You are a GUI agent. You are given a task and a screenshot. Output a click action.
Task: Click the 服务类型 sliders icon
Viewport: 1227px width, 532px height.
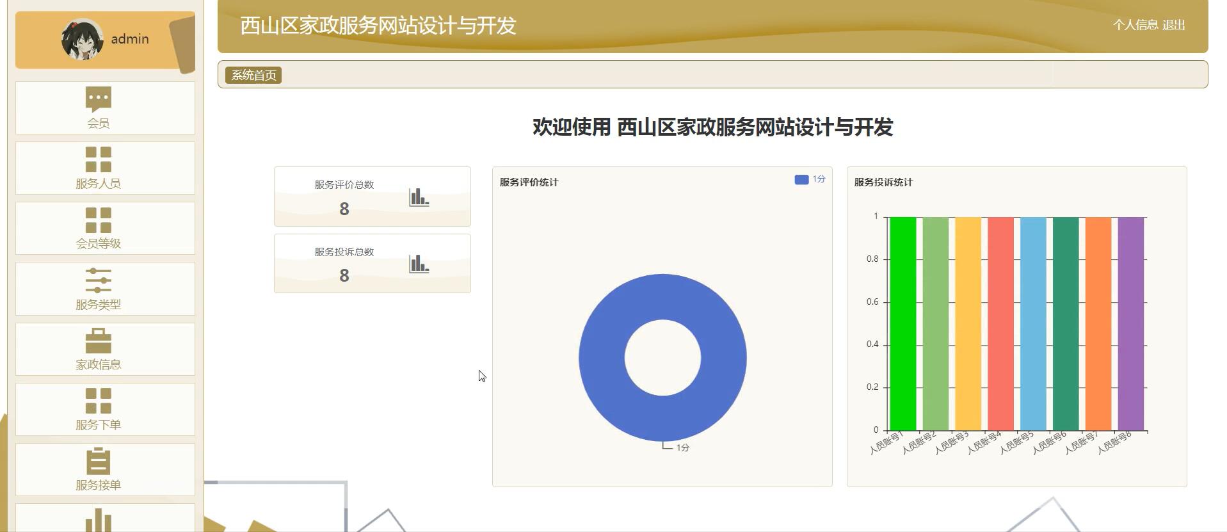coord(99,280)
